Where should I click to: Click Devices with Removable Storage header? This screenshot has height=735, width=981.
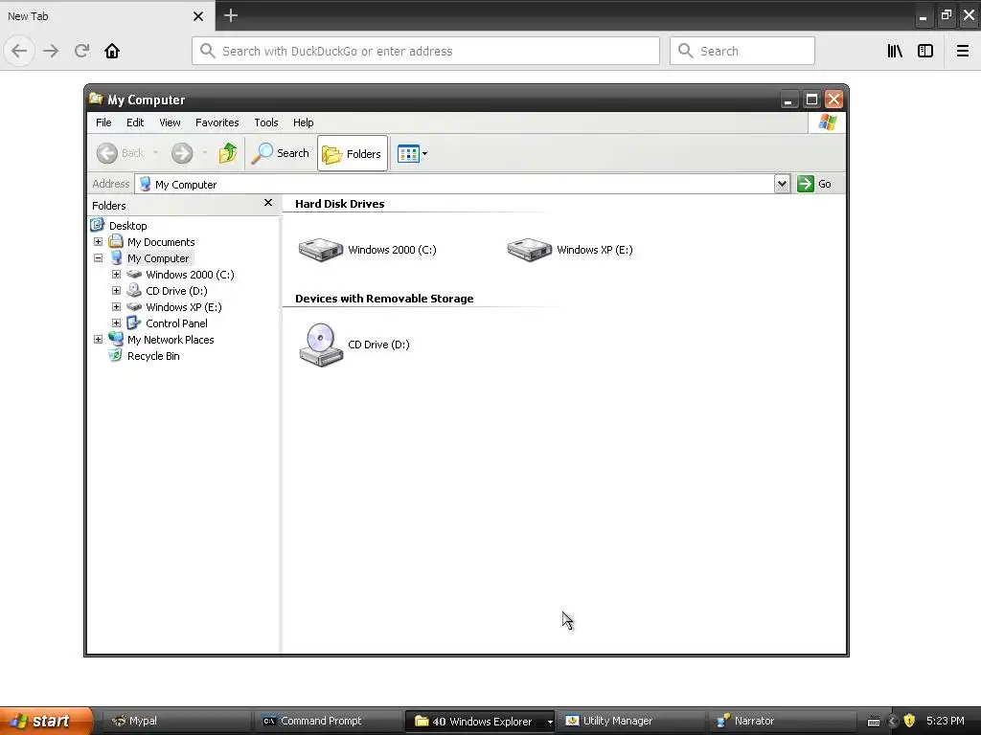click(384, 299)
